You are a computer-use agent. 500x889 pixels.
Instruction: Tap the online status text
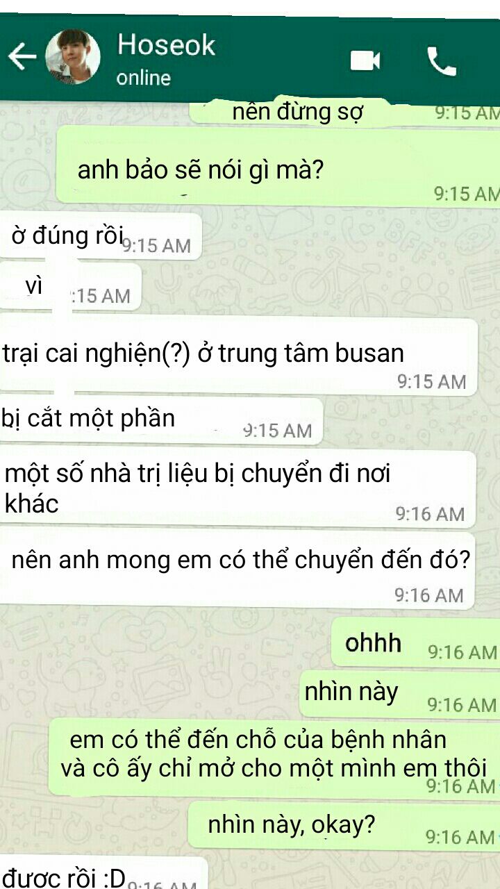(x=144, y=78)
